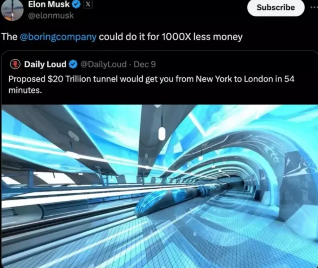Screen dimensions: 318x268
Task: Click the Daily Loud account name
Action: pos(45,64)
